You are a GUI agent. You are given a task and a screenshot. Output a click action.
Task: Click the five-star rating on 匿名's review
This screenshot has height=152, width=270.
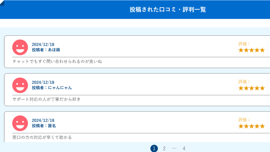point(251,126)
